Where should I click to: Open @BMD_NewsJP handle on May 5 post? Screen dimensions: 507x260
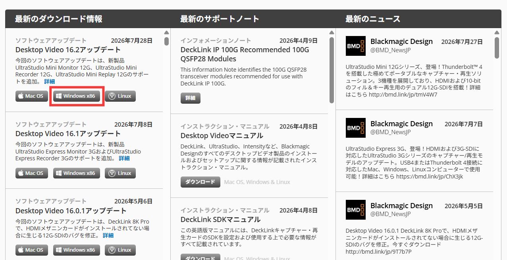[390, 214]
